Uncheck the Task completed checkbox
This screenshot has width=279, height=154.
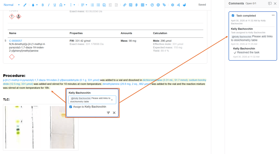pos(233,15)
